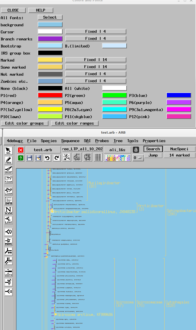Close the Colors and Fonts window
Viewport: 196px width, 330px height.
pyautogui.click(x=13, y=10)
